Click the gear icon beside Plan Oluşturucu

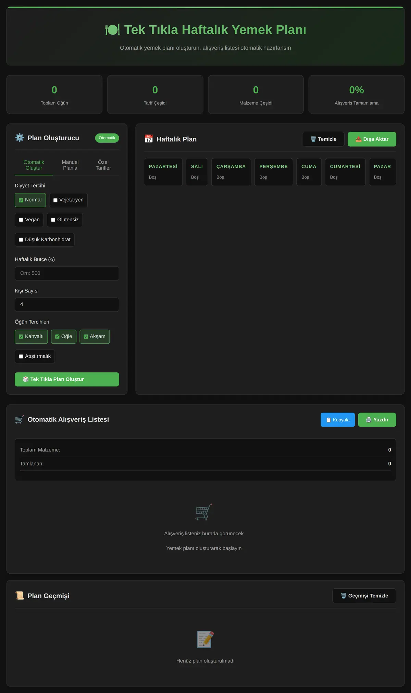pyautogui.click(x=20, y=138)
